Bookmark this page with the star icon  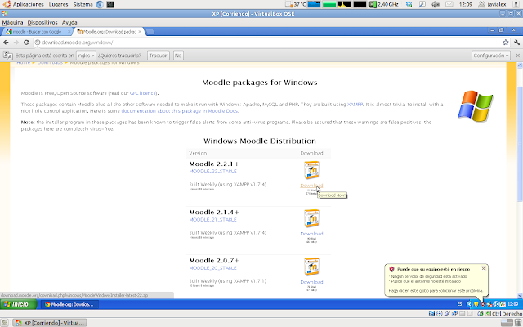(506, 43)
